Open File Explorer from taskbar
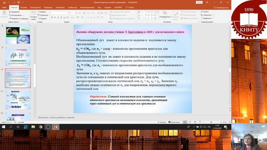Image resolution: width=267 pixels, height=150 pixels. pyautogui.click(x=33, y=127)
